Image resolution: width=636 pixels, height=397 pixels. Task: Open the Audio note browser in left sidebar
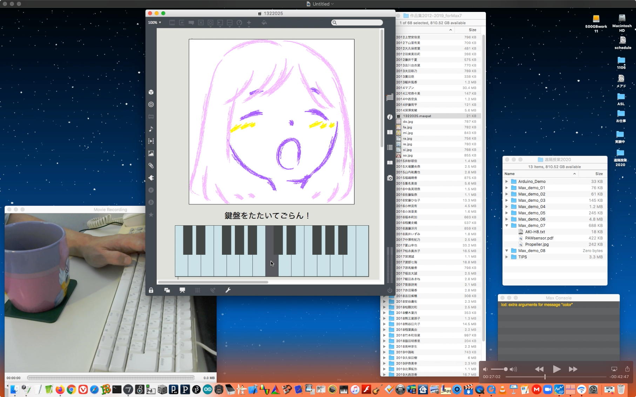(151, 129)
